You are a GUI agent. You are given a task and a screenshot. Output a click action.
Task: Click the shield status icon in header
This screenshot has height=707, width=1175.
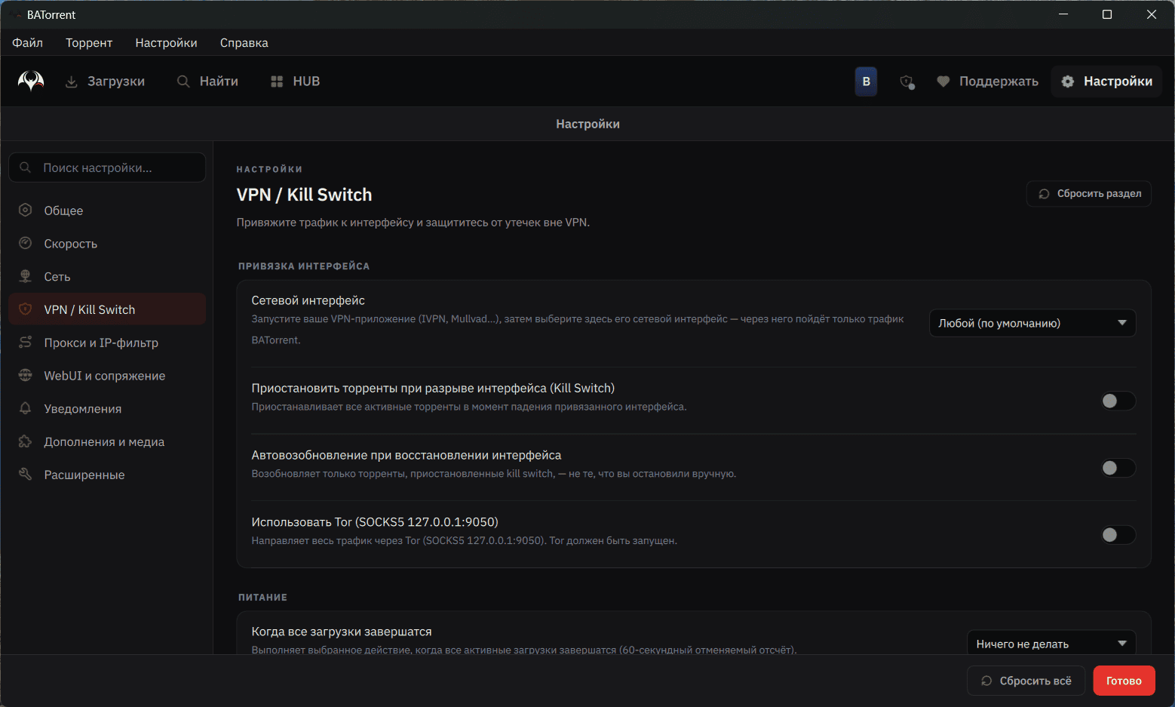pyautogui.click(x=907, y=81)
